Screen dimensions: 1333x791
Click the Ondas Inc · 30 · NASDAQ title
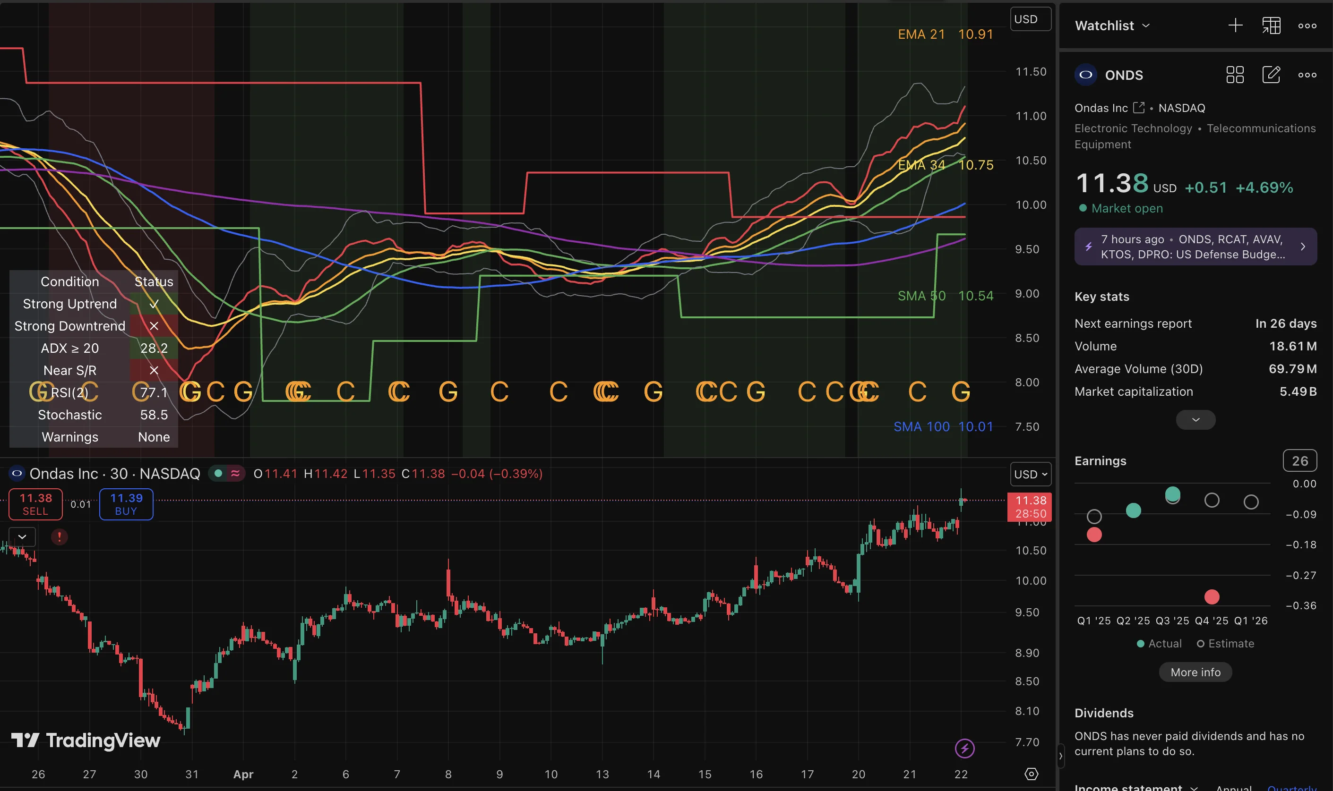[x=115, y=473]
